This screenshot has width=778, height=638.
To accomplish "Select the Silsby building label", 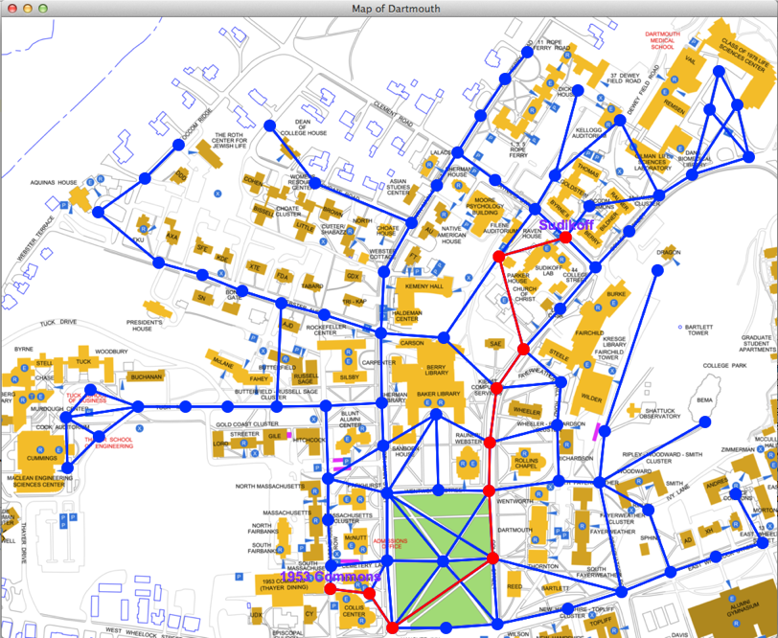I will coord(350,377).
